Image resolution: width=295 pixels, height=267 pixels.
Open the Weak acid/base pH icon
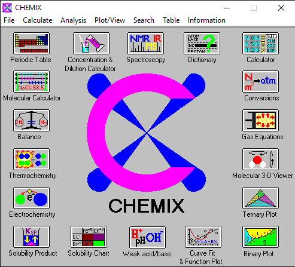tap(147, 237)
